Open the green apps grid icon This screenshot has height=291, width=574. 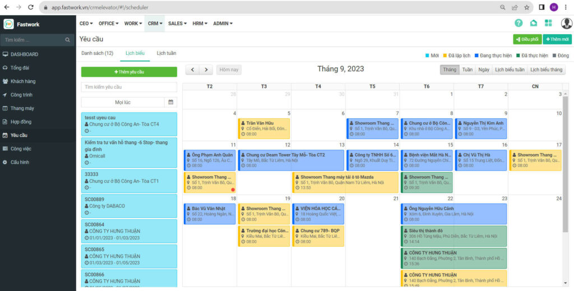(x=548, y=23)
